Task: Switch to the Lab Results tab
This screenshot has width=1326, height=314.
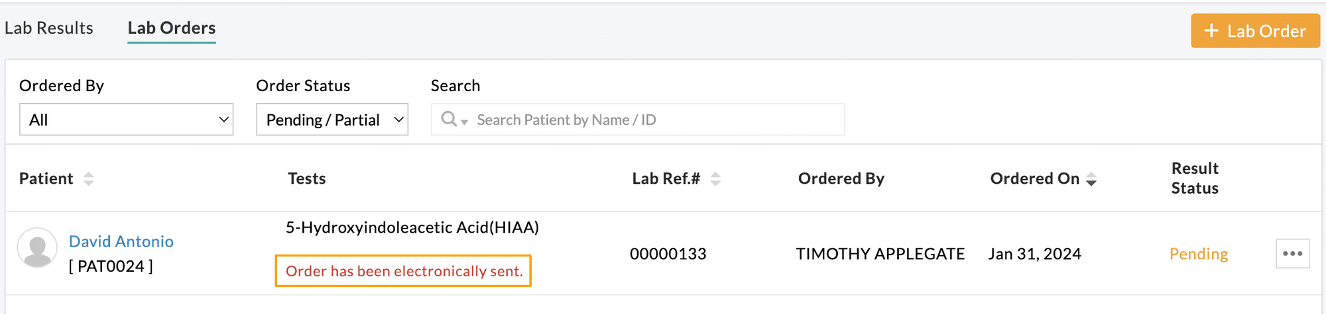Action: [x=49, y=28]
